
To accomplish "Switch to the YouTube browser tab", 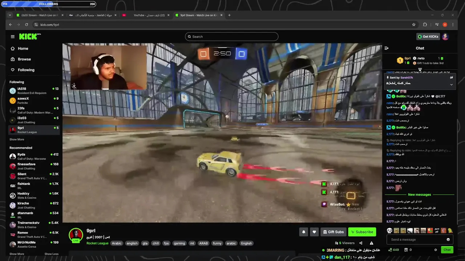I will point(146,15).
